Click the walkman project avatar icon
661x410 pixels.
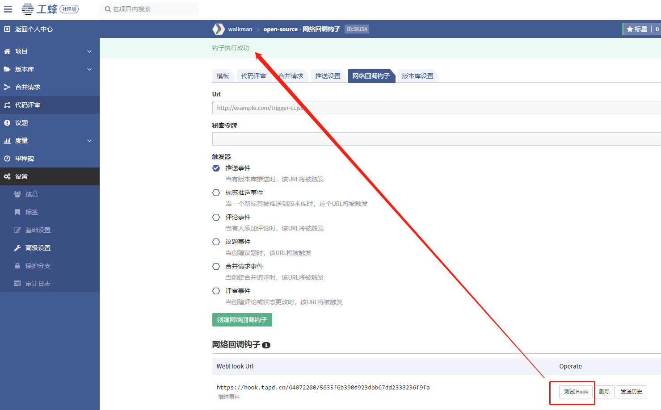coord(218,29)
